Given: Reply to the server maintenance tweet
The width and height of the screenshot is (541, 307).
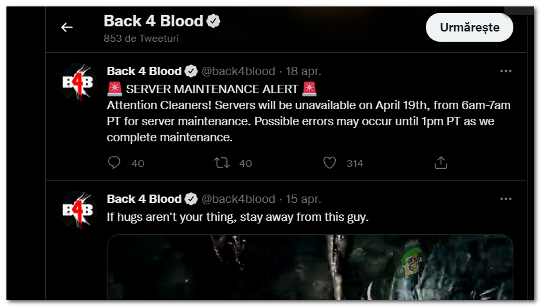Looking at the screenshot, I should point(115,163).
